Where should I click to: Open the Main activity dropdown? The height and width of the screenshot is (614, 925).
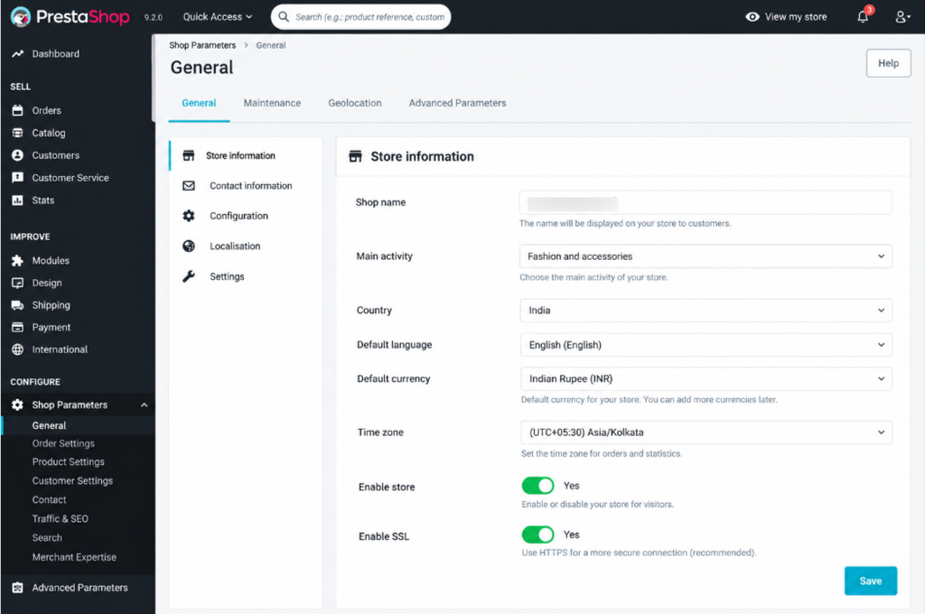(x=705, y=256)
